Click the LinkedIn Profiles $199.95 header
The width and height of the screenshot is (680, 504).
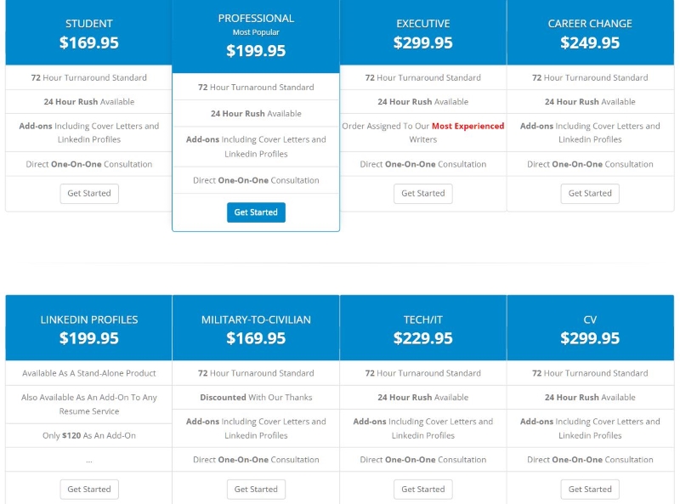[89, 328]
